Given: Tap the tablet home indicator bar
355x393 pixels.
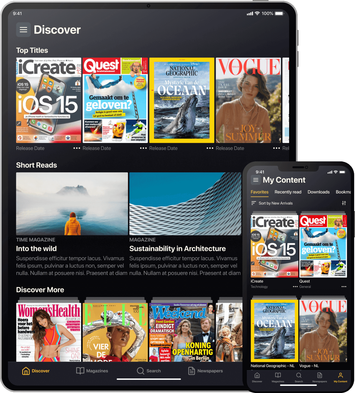Looking at the screenshot, I should tap(149, 379).
